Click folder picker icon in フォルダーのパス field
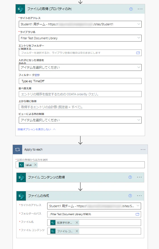Viewport: 159px width, 249px height. pyautogui.click(x=137, y=214)
